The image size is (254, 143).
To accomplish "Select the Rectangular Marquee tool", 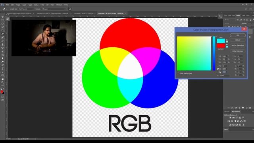I will [x=2, y=20].
